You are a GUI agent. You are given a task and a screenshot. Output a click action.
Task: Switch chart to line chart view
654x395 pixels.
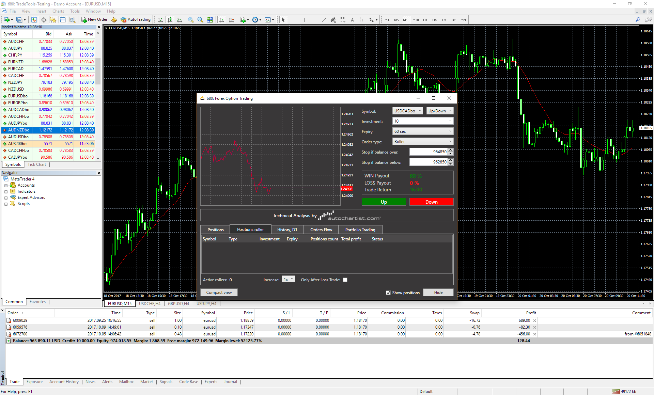pyautogui.click(x=180, y=20)
